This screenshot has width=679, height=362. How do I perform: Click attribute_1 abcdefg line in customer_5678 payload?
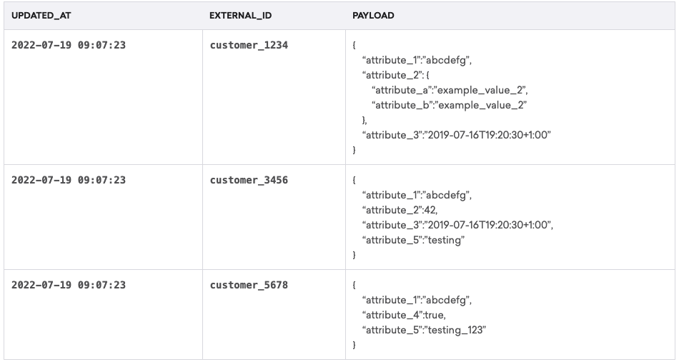coord(417,300)
